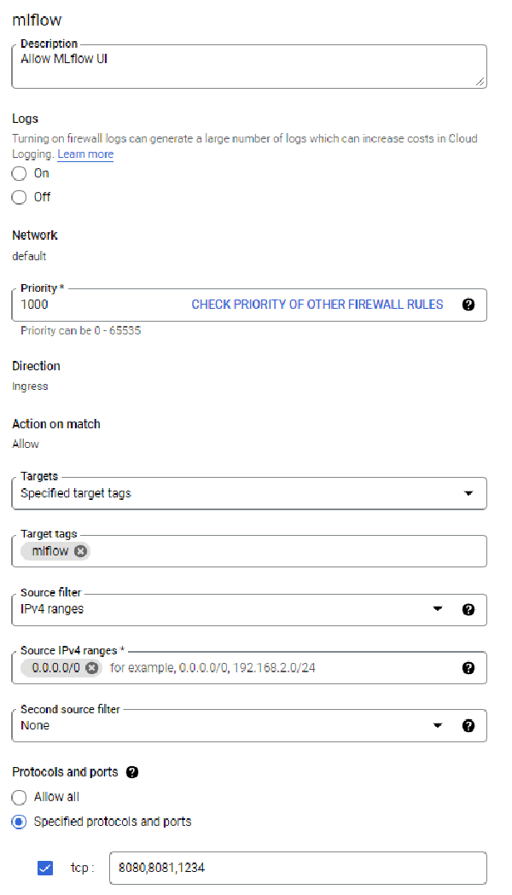Open Source IPv4 ranges help
Image resolution: width=512 pixels, height=895 pixels.
468,667
